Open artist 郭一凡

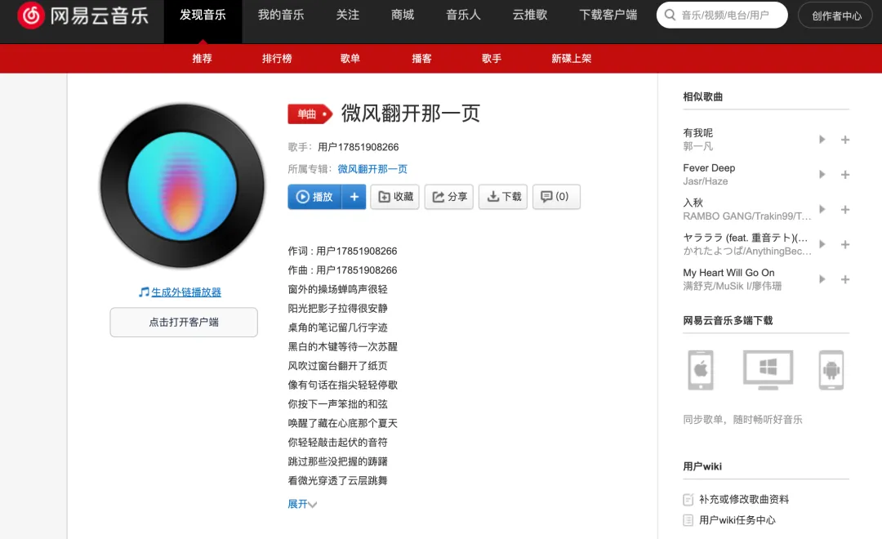698,146
